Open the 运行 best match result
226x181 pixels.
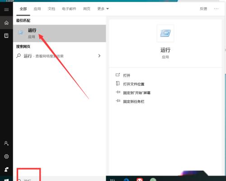pos(60,34)
